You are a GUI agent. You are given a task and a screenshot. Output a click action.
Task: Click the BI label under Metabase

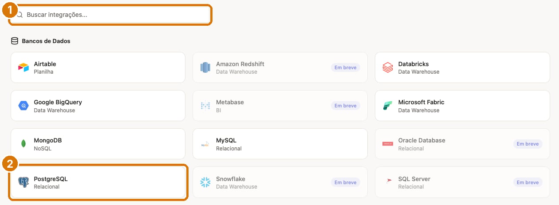coord(218,110)
